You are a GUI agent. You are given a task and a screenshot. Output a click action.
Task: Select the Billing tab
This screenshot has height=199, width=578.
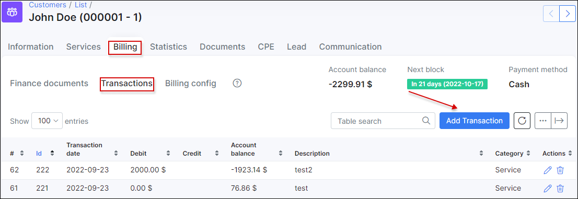(x=125, y=47)
